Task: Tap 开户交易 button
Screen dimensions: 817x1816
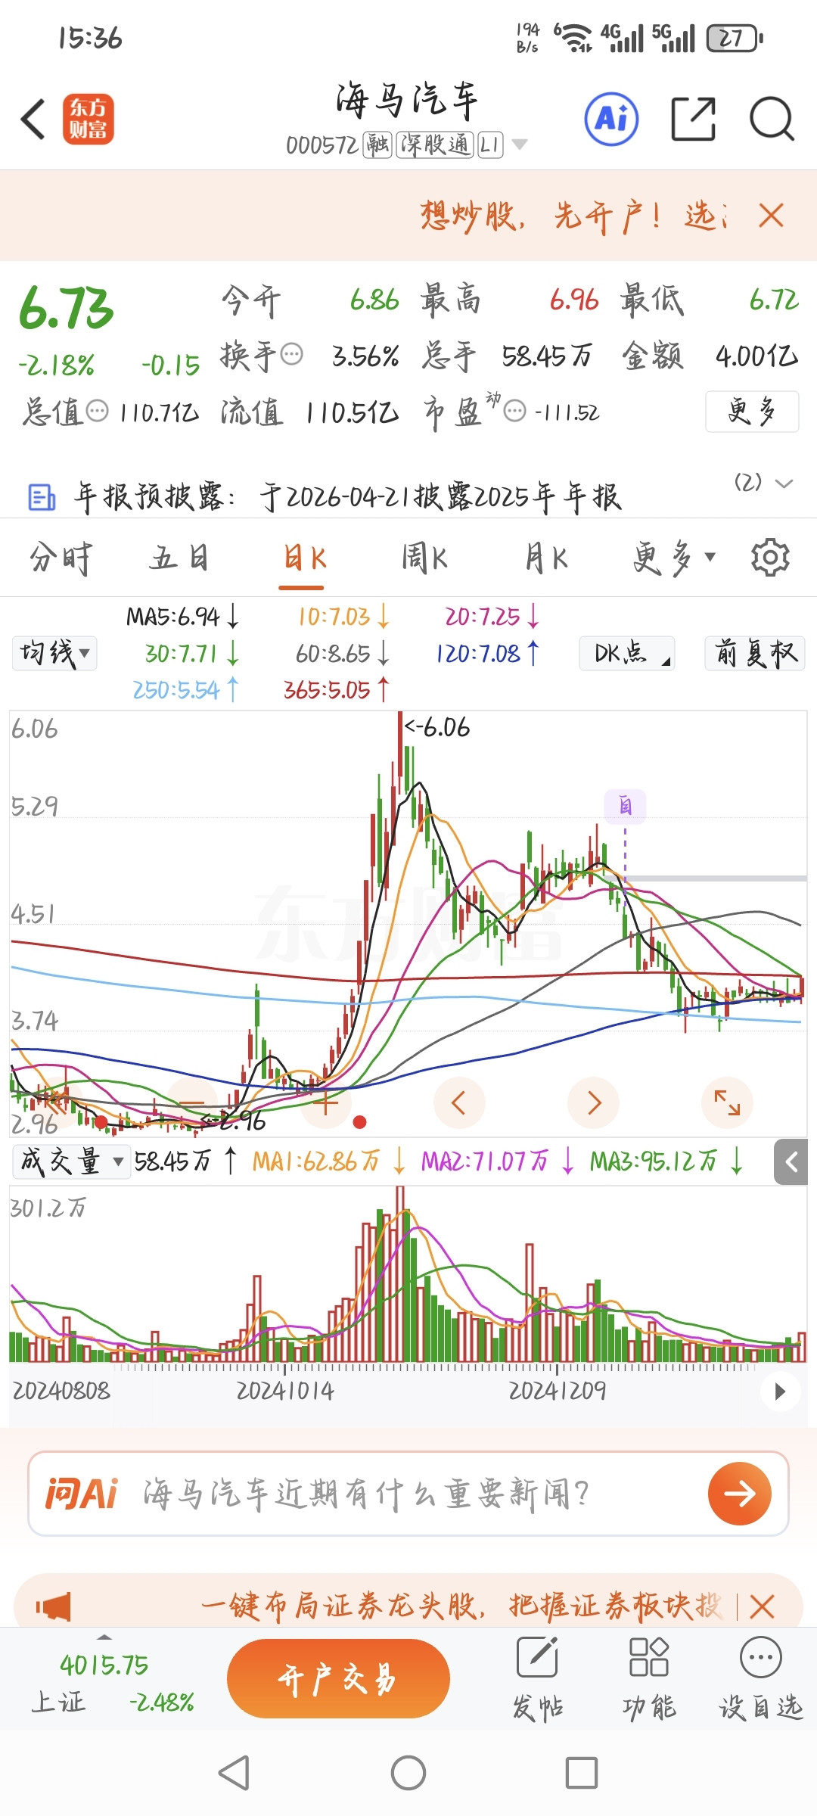Action: [x=338, y=1678]
